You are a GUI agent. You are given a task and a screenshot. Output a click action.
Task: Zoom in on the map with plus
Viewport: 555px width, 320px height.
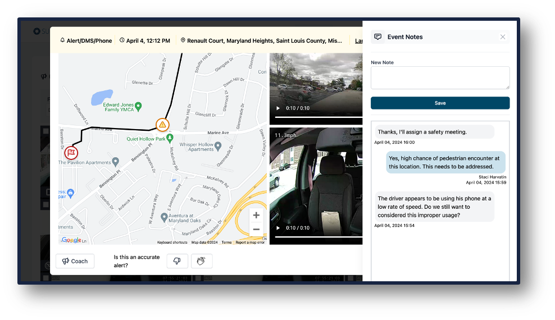coord(256,215)
